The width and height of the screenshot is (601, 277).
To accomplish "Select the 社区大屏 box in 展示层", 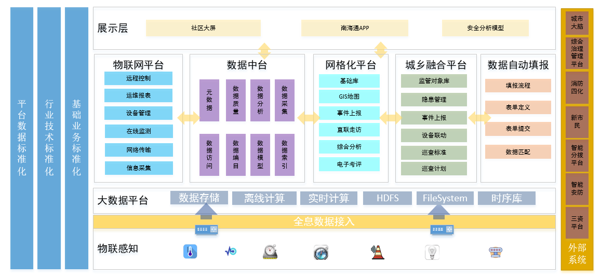I will point(203,28).
